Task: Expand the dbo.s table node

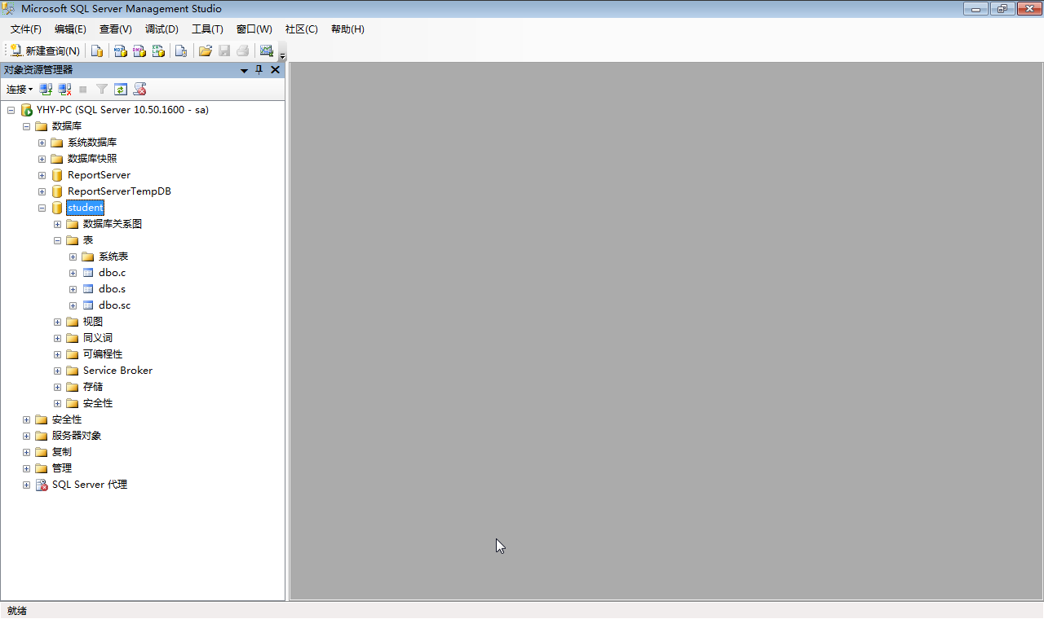Action: 73,289
